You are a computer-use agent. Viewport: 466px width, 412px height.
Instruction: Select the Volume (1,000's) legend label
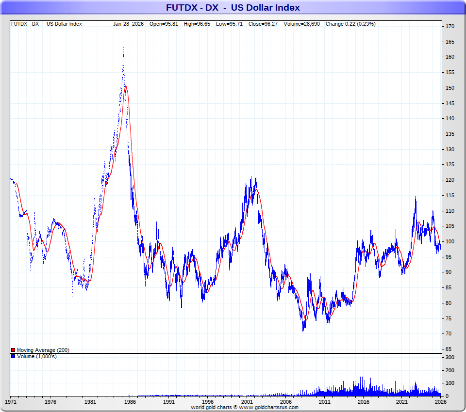(36, 356)
